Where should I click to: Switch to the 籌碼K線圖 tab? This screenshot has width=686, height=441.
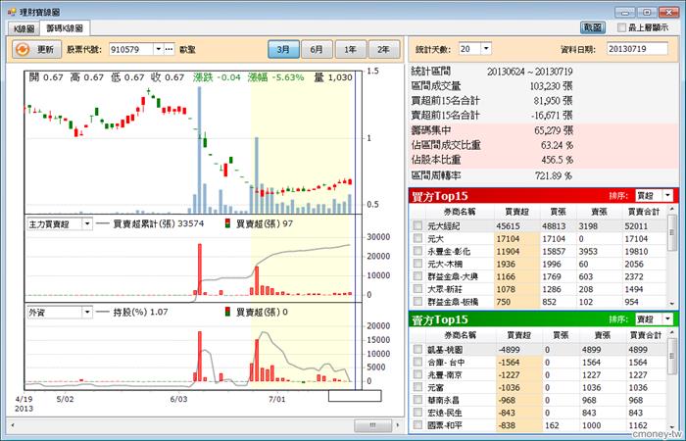click(x=65, y=28)
